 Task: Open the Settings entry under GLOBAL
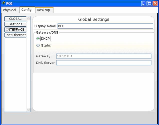(x=15, y=24)
